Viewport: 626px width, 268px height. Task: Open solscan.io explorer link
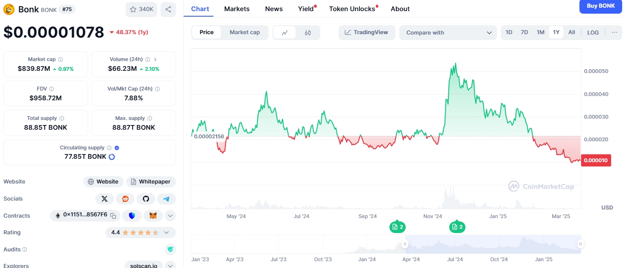pyautogui.click(x=143, y=265)
